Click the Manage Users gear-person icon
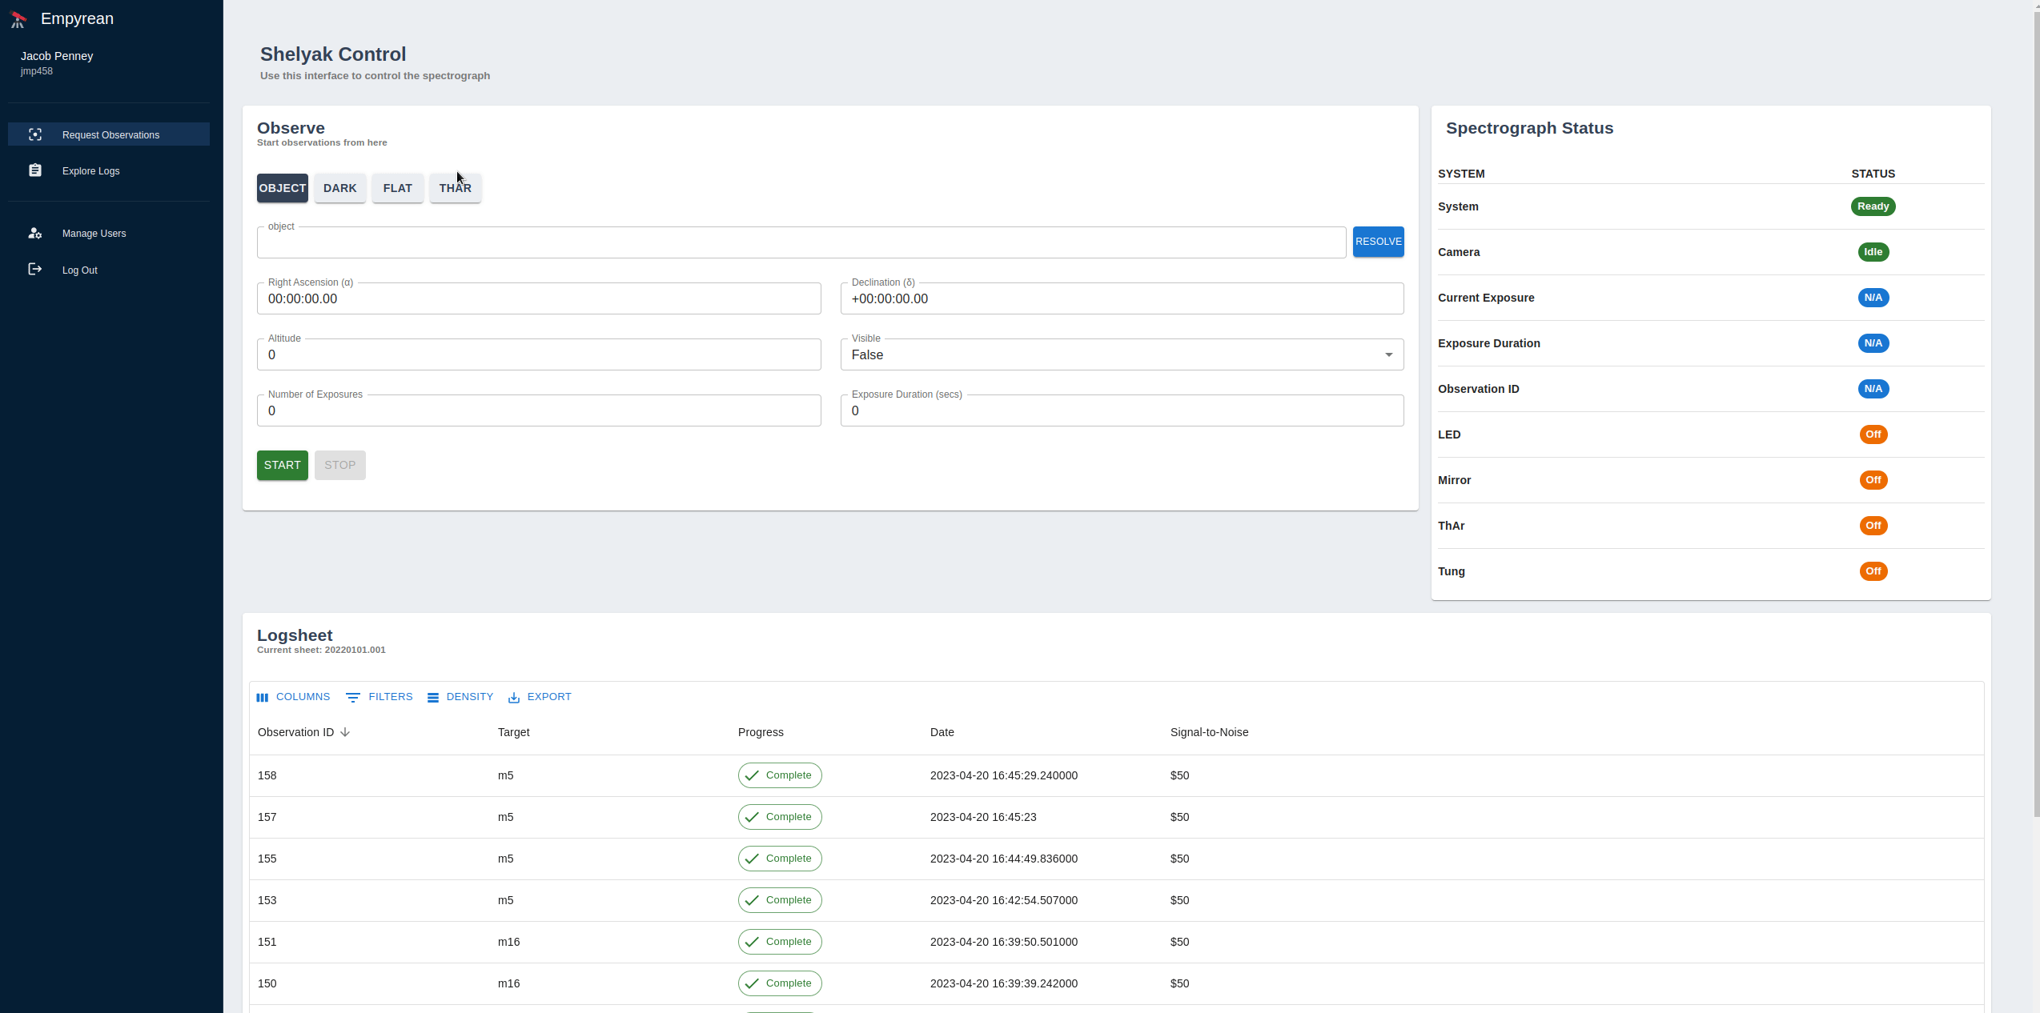2040x1013 pixels. [35, 233]
